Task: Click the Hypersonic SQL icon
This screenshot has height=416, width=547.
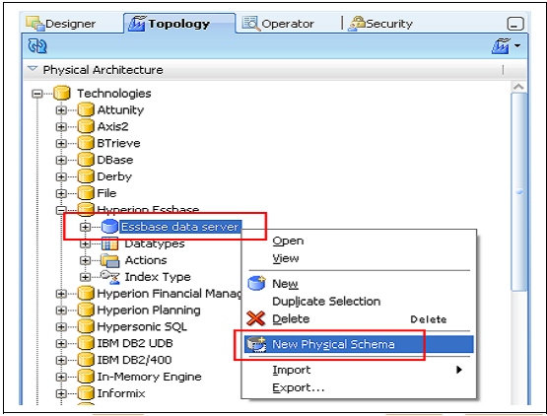Action: point(86,326)
